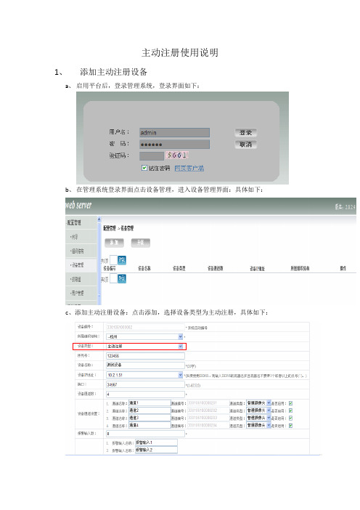
Task: Click the 取消 cancel button
Action: coord(245,144)
